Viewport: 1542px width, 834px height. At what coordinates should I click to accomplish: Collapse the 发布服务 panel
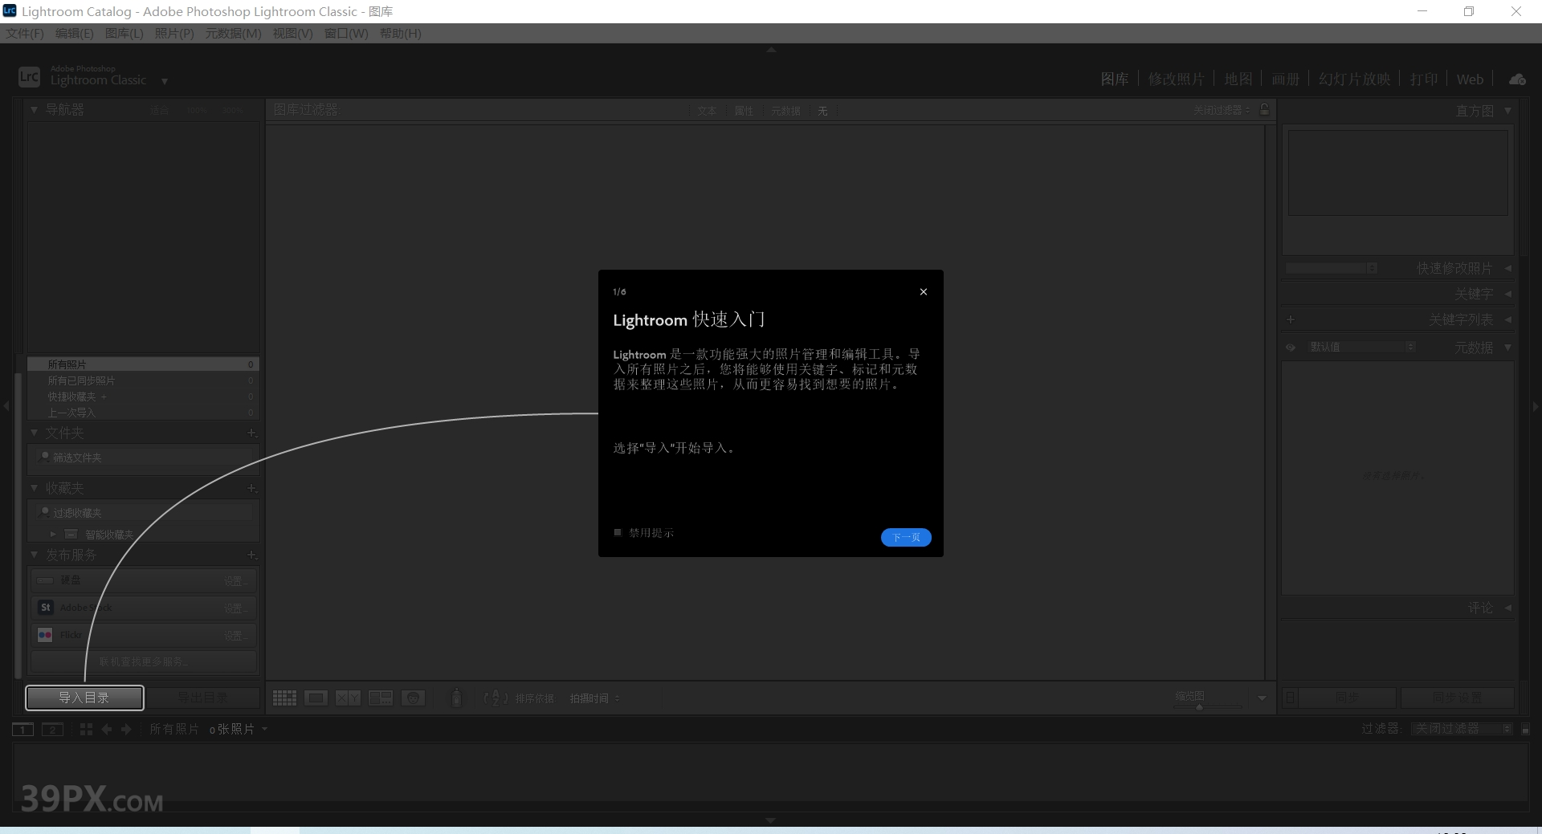[34, 554]
